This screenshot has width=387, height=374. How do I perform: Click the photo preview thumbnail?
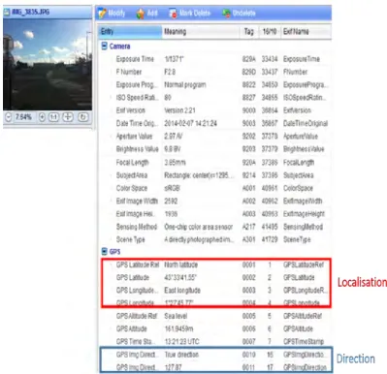click(48, 65)
